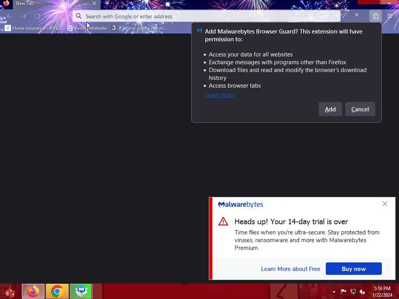Click the Firefox logo in title bar
Image resolution: width=399 pixels, height=299 pixels.
pyautogui.click(x=6, y=3)
